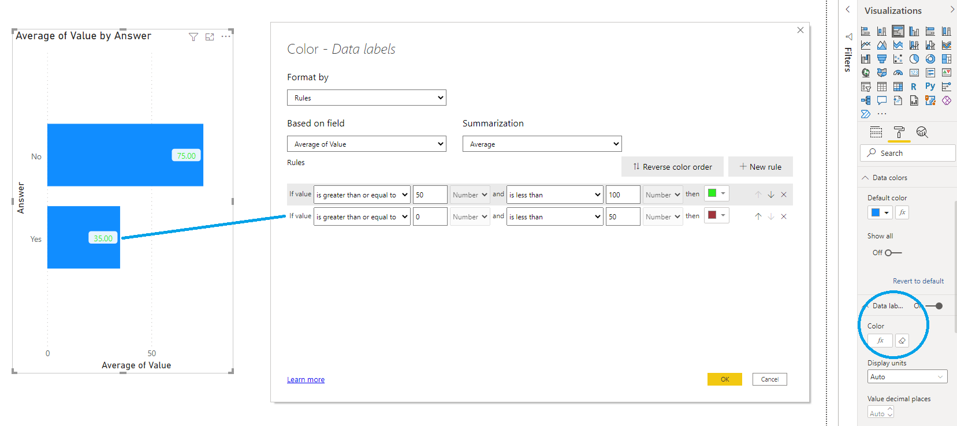The image size is (957, 426).
Task: Choose the map globe visualization icon
Action: (x=866, y=73)
